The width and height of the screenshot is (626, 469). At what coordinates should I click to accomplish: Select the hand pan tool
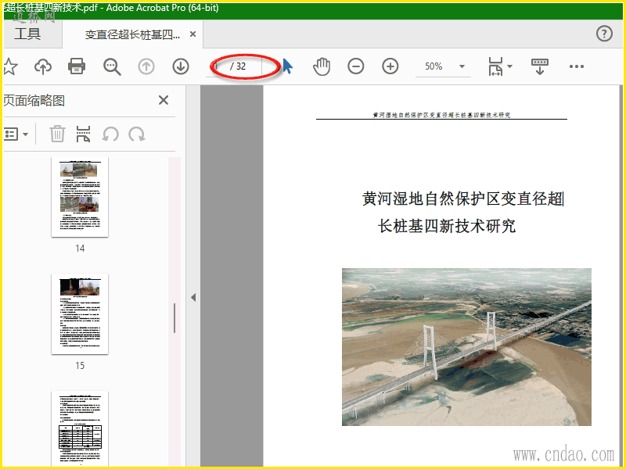point(322,66)
